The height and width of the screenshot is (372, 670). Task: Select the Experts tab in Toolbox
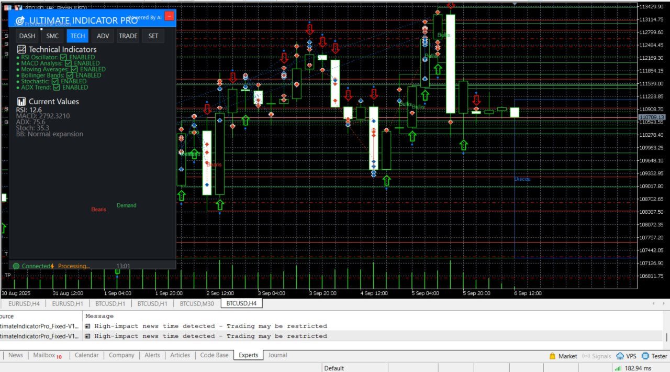(248, 355)
